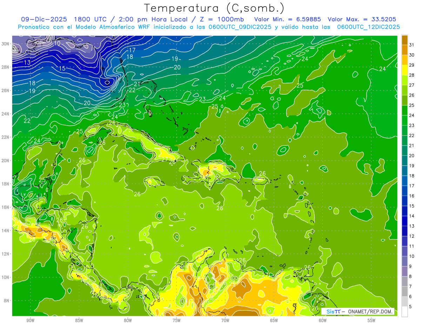
Task: Click the '80W' longitude axis label
Action: 128,320
